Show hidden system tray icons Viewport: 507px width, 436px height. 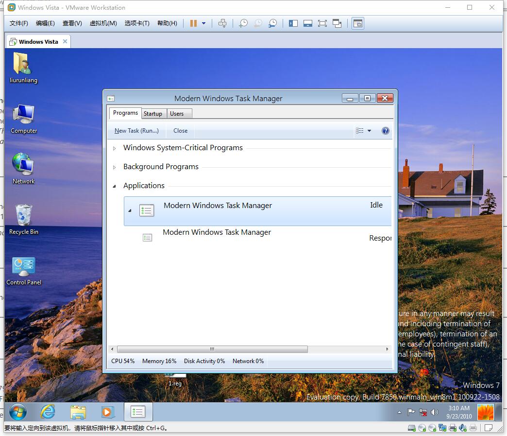pos(399,412)
